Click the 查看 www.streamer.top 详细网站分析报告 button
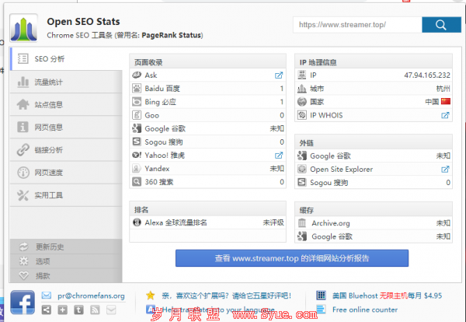Screen dimensions: 466x322 pos(292,258)
